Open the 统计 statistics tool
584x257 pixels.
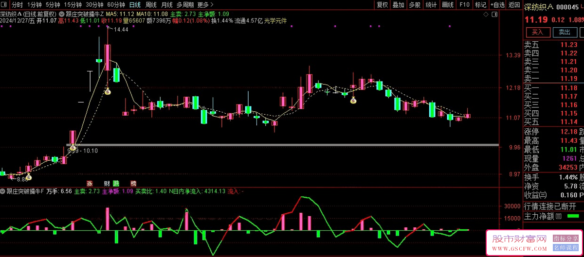(x=431, y=4)
